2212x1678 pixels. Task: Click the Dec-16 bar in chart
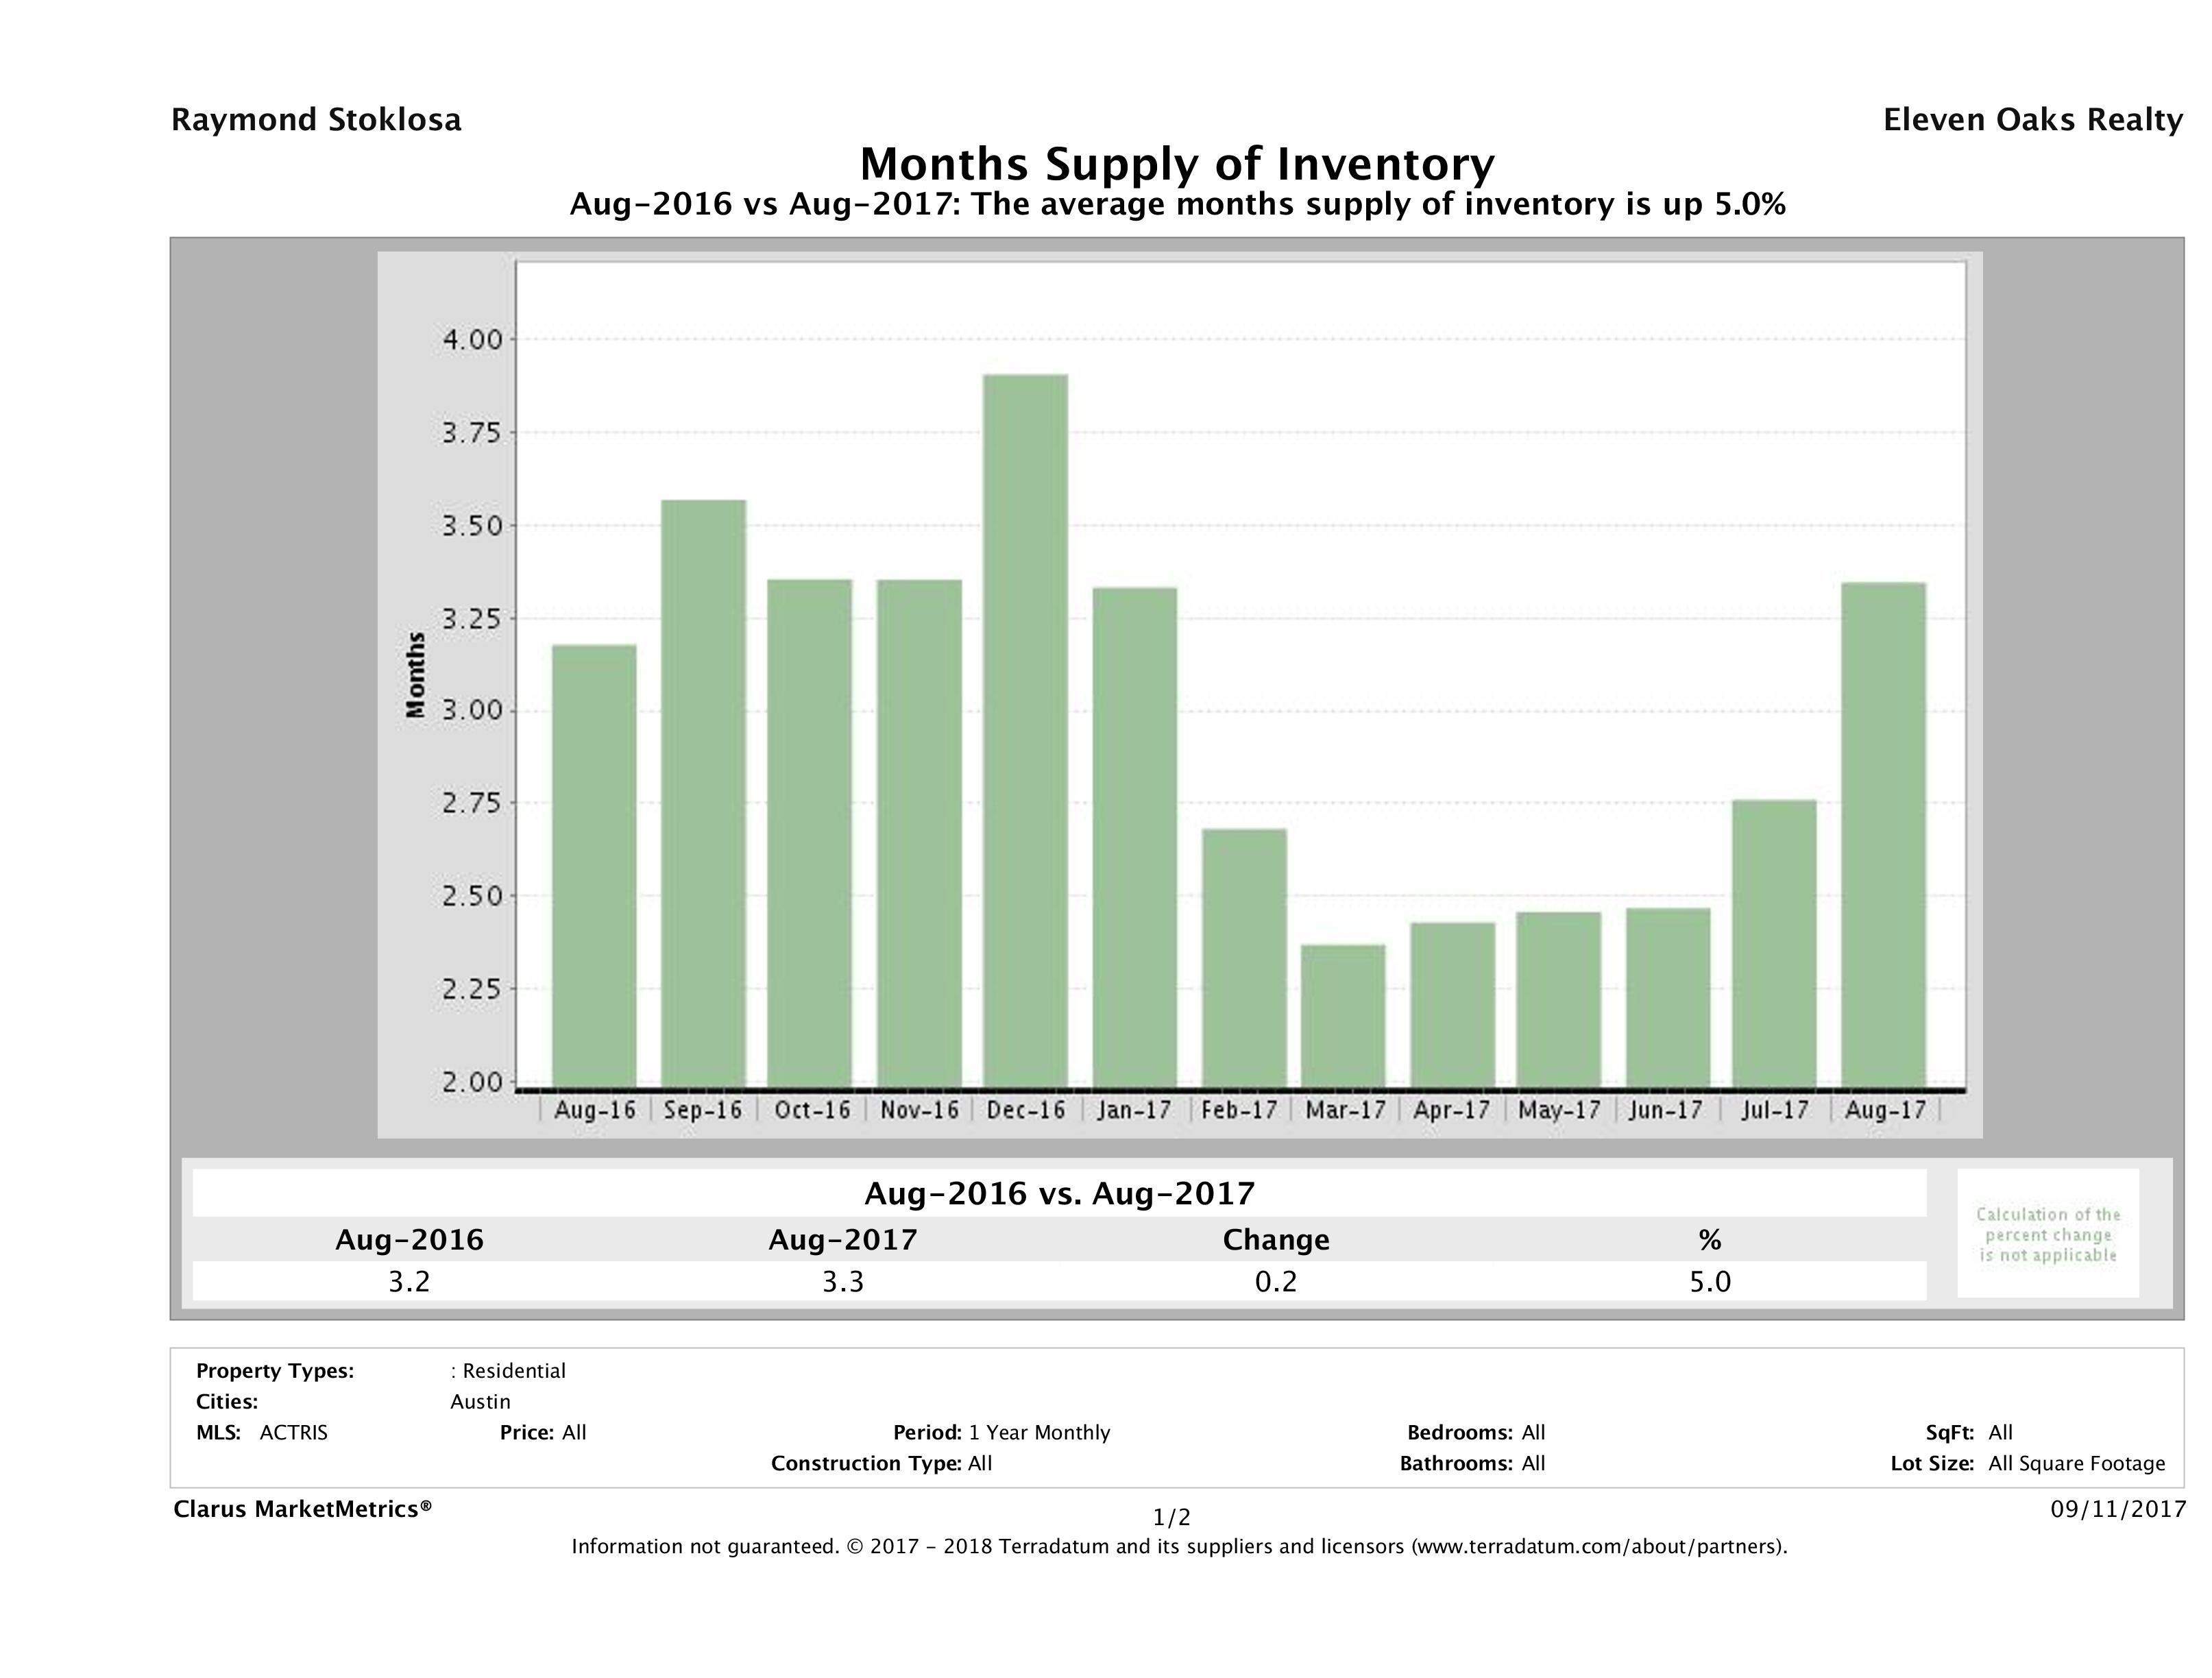[x=1025, y=731]
